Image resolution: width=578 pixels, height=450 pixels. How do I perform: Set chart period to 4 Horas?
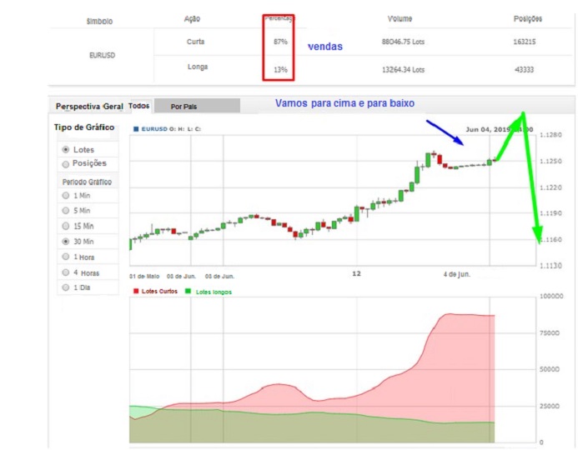[x=66, y=272]
